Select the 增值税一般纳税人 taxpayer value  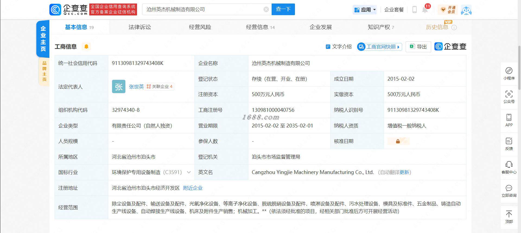407,126
